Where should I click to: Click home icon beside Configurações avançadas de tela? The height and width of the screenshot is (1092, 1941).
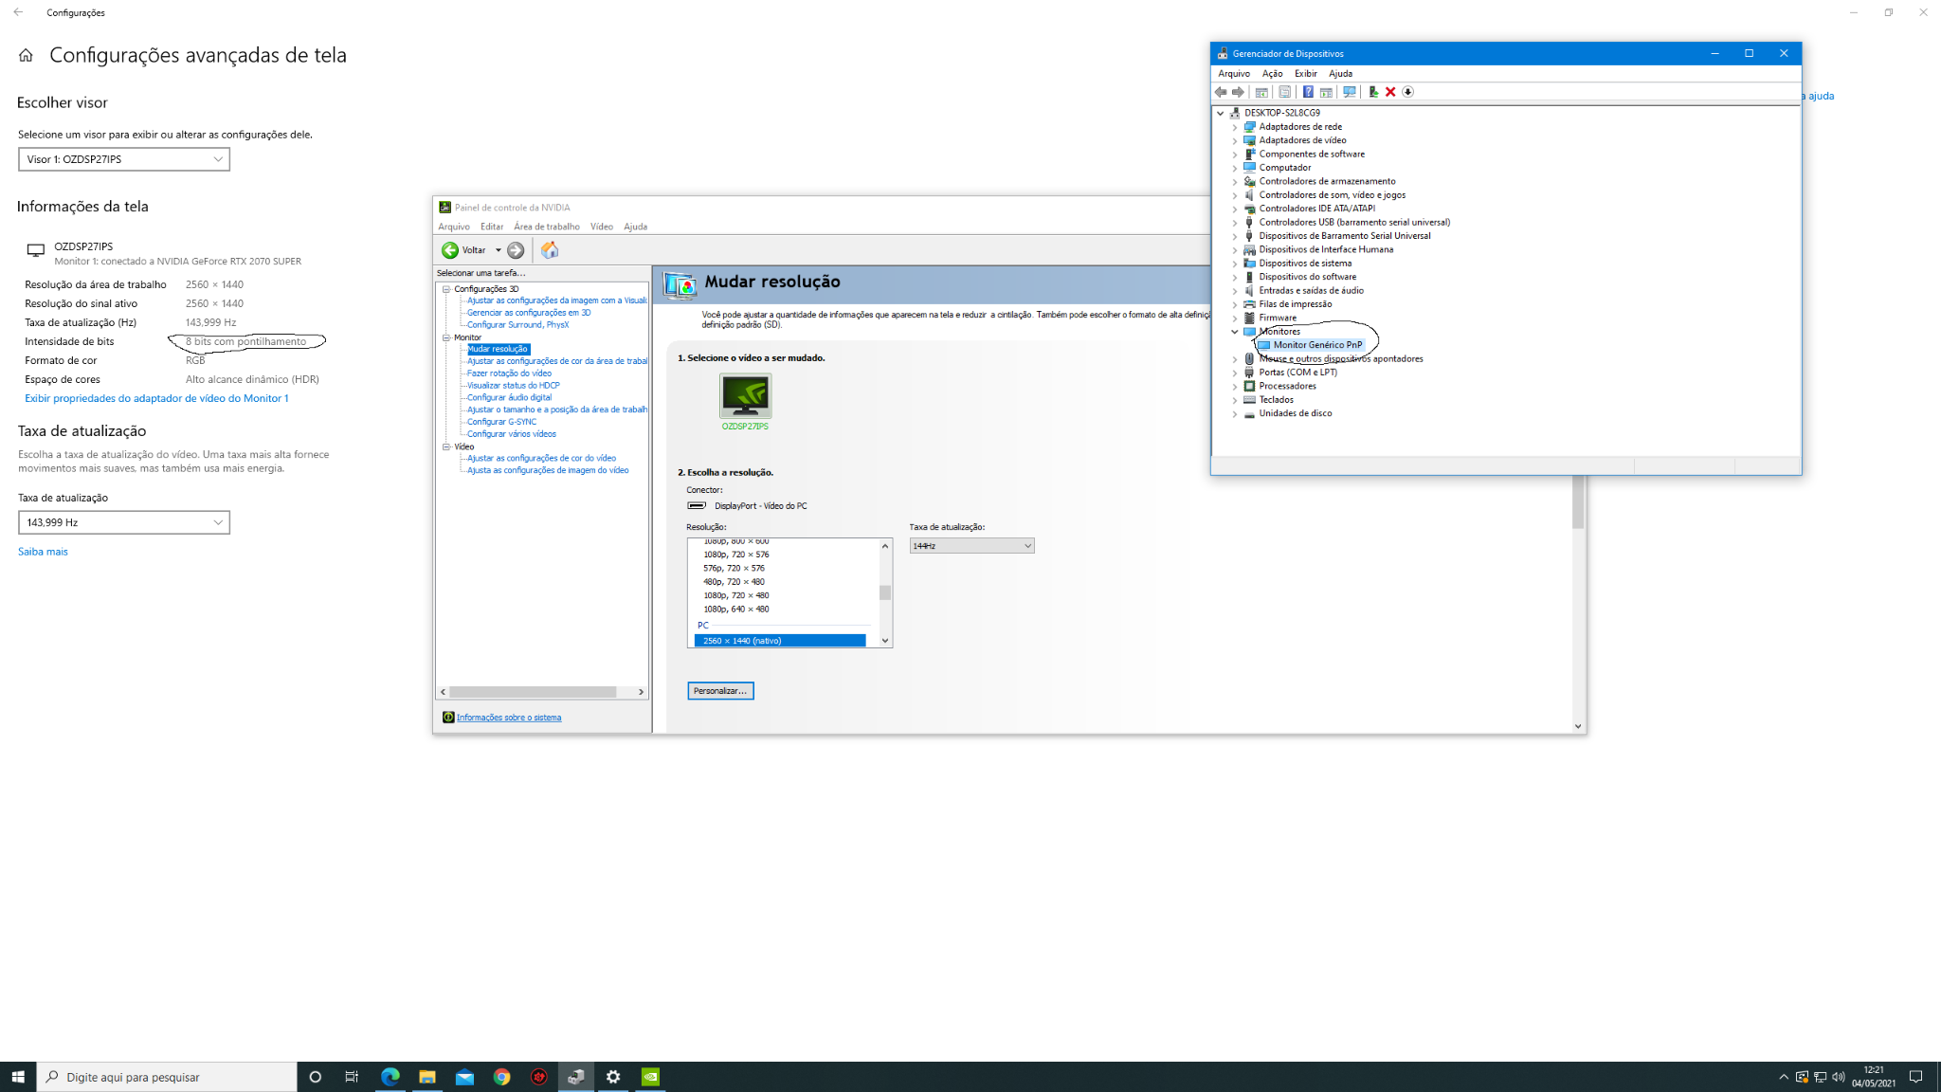[26, 56]
